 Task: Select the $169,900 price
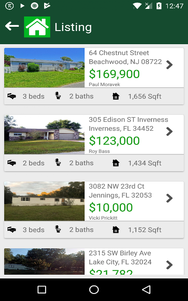(x=114, y=74)
